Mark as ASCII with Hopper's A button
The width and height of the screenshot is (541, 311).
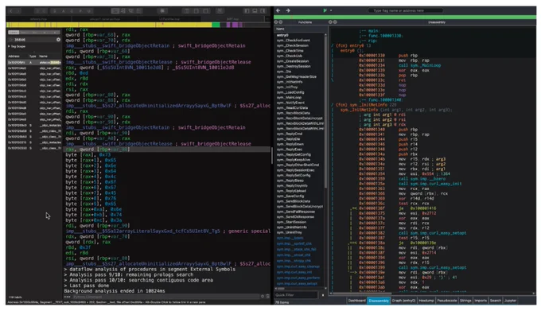(63, 11)
